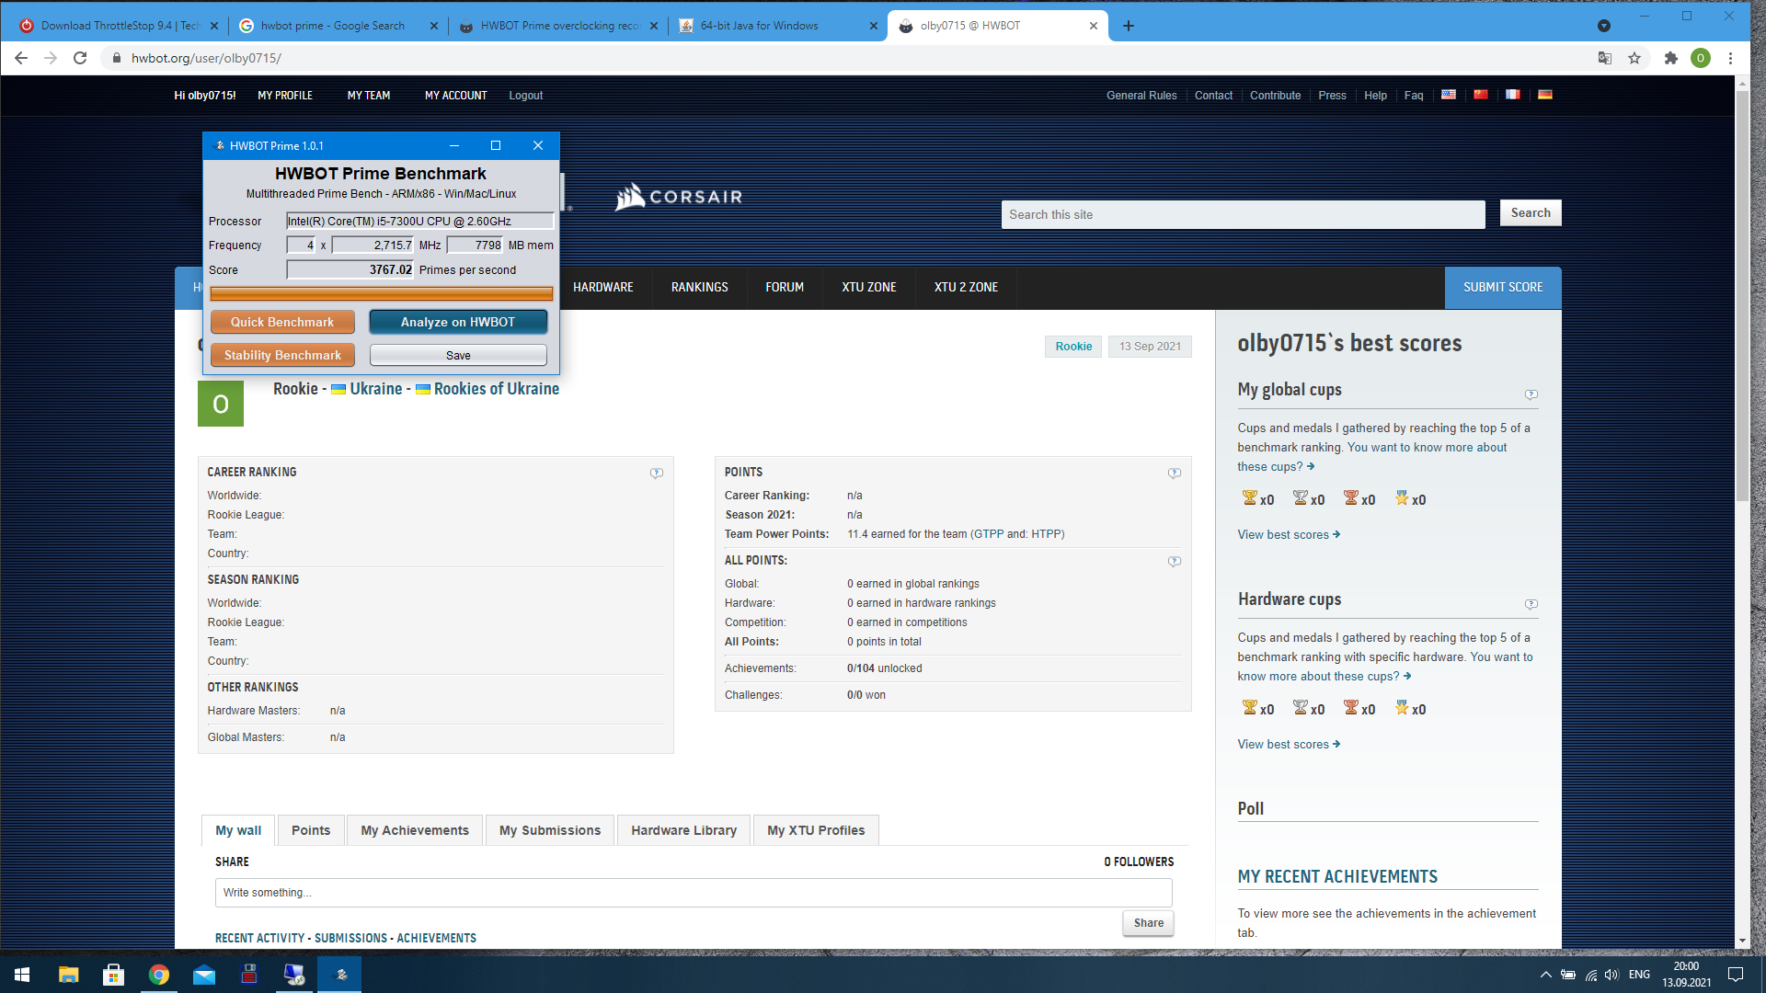Open the General Rules link
Image resolution: width=1766 pixels, height=993 pixels.
point(1141,96)
